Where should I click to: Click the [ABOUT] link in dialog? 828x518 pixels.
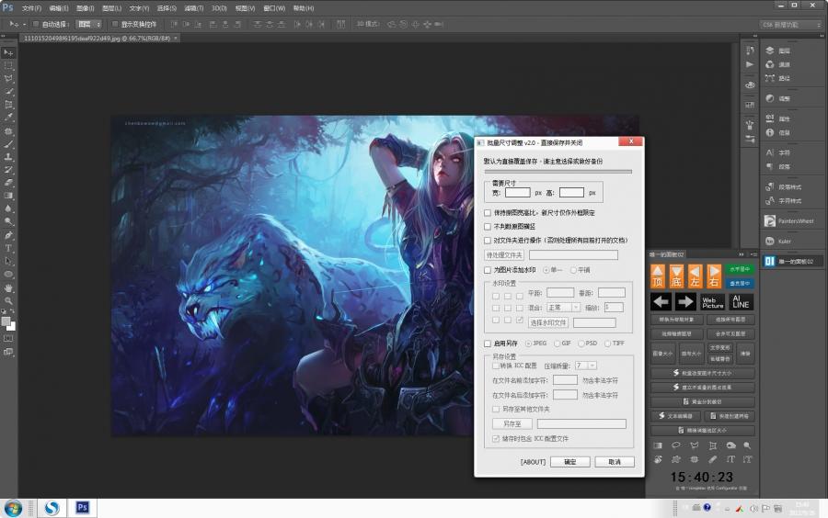click(533, 462)
